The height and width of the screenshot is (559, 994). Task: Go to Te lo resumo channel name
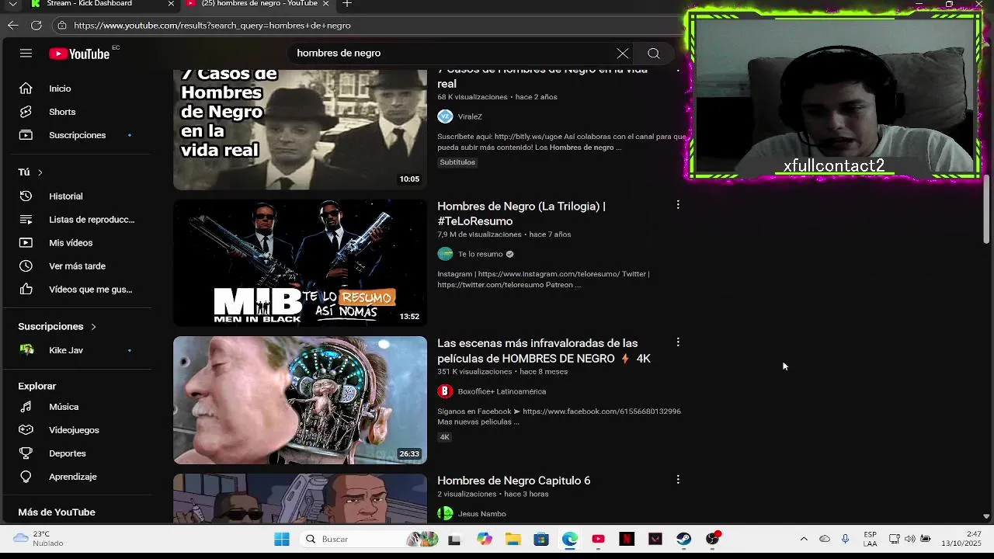pos(480,254)
